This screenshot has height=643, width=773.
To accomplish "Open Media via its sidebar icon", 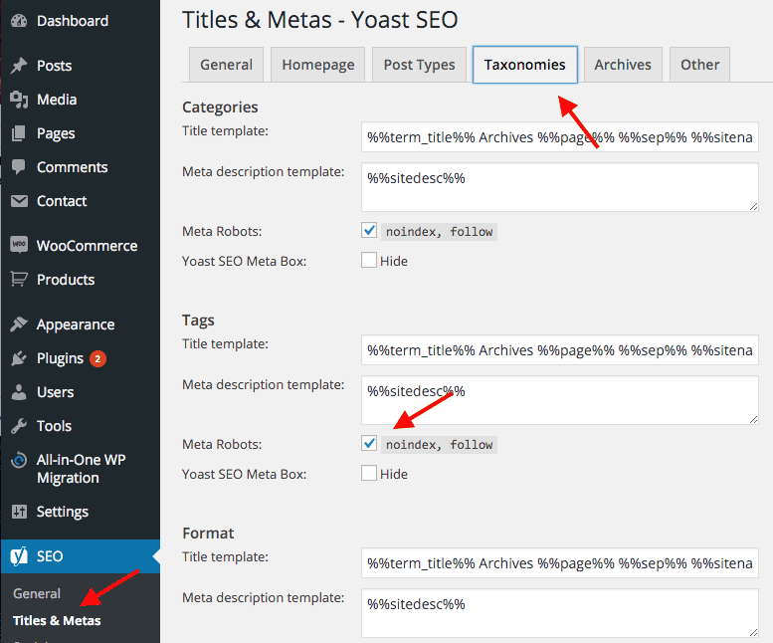I will click(19, 100).
